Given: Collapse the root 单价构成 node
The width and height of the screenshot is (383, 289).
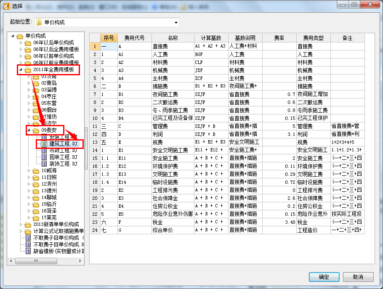Looking at the screenshot, I should [x=13, y=36].
